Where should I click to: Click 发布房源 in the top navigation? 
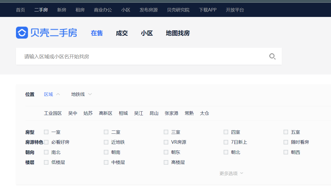coord(149,10)
